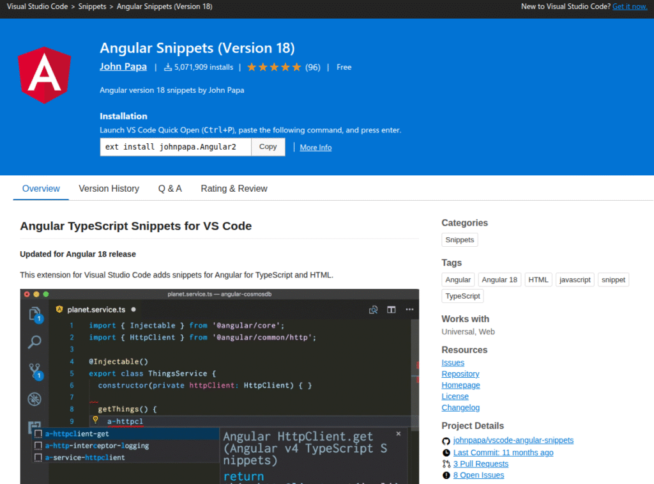Open the Overview tab
Screen dimensions: 654x484
click(41, 189)
